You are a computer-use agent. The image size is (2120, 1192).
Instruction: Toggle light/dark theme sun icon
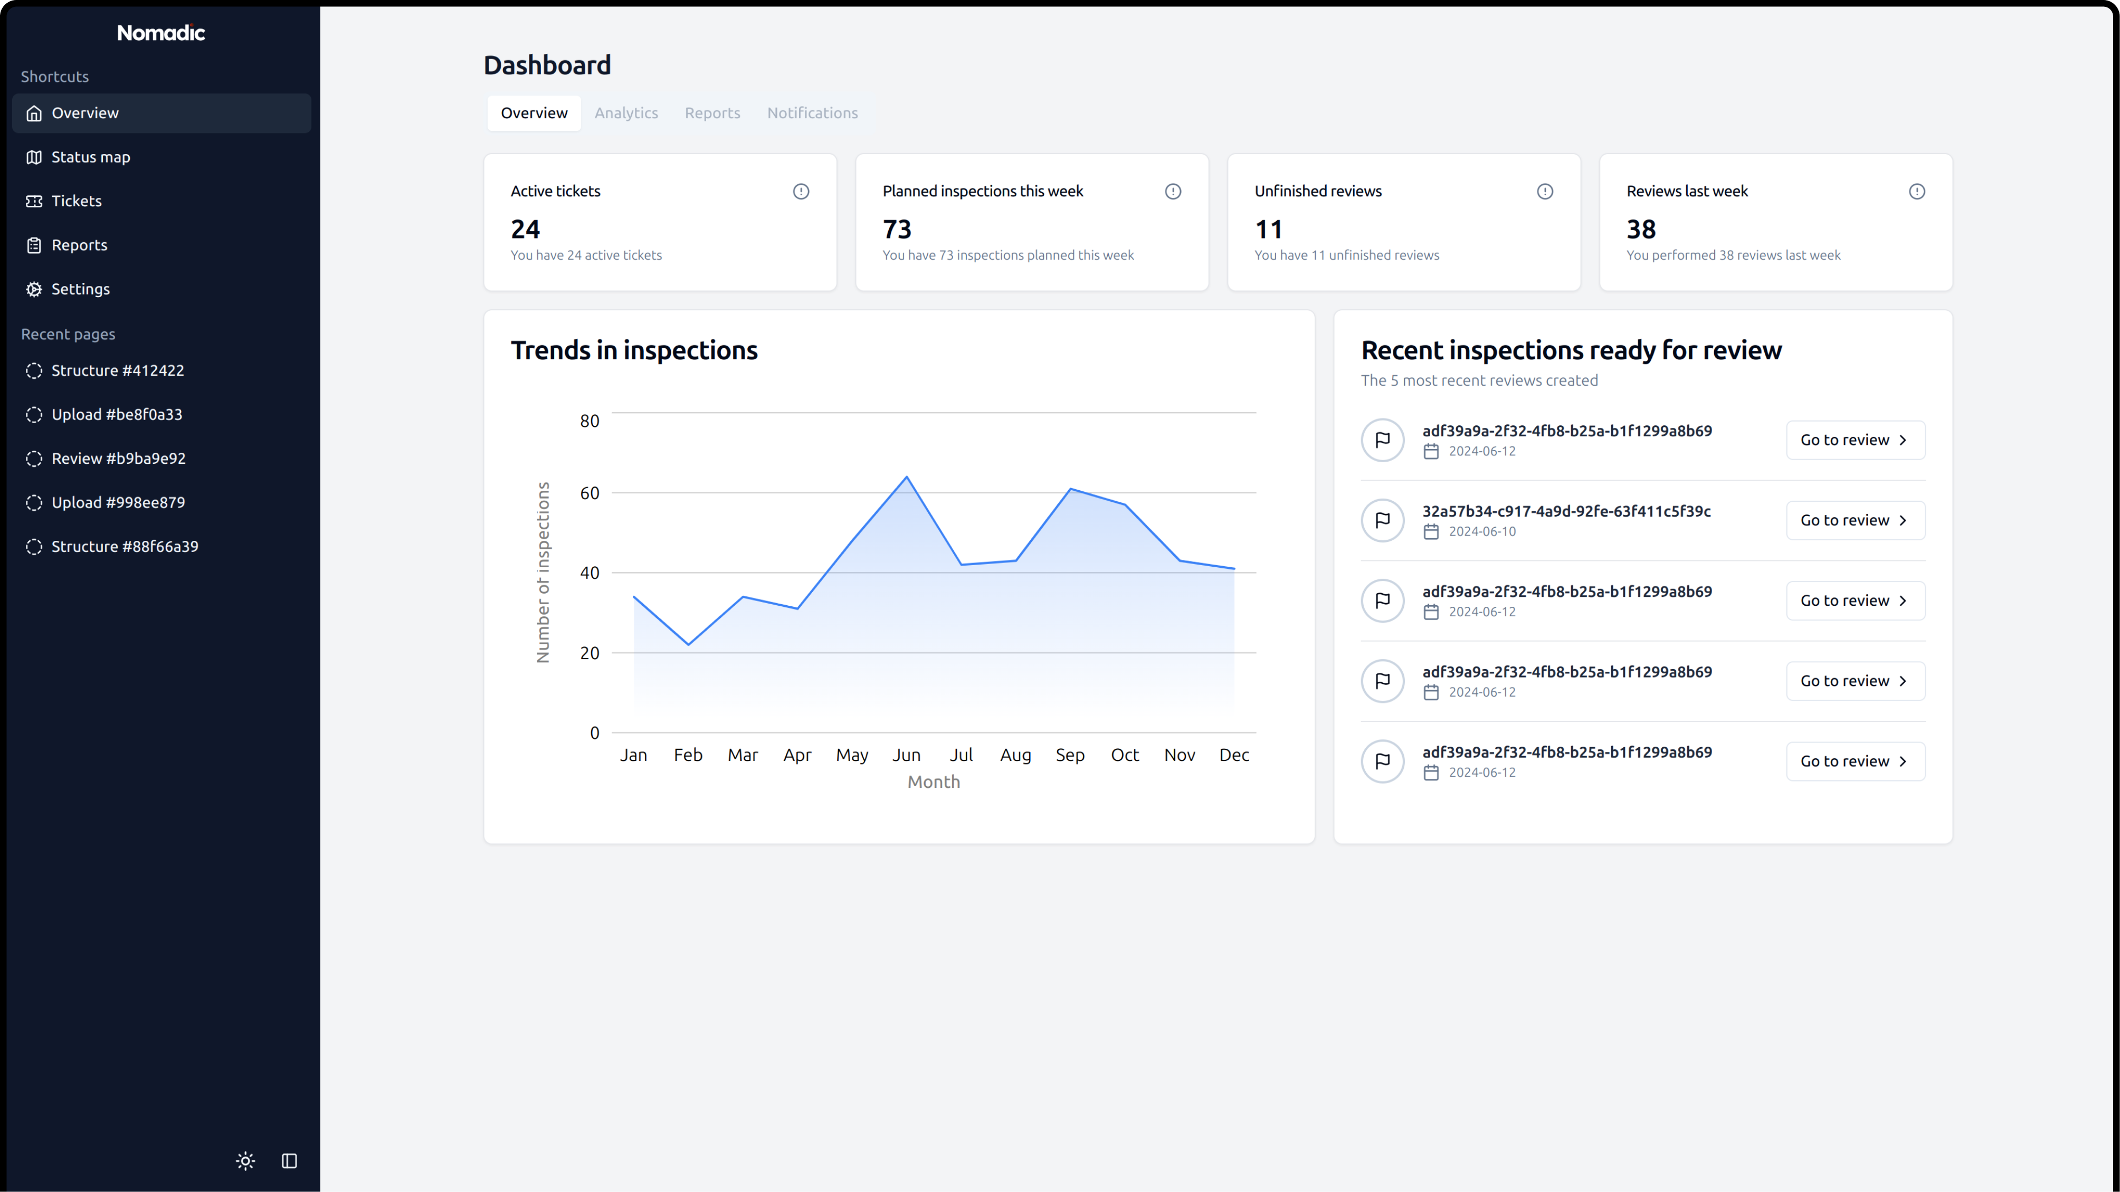coord(245,1161)
